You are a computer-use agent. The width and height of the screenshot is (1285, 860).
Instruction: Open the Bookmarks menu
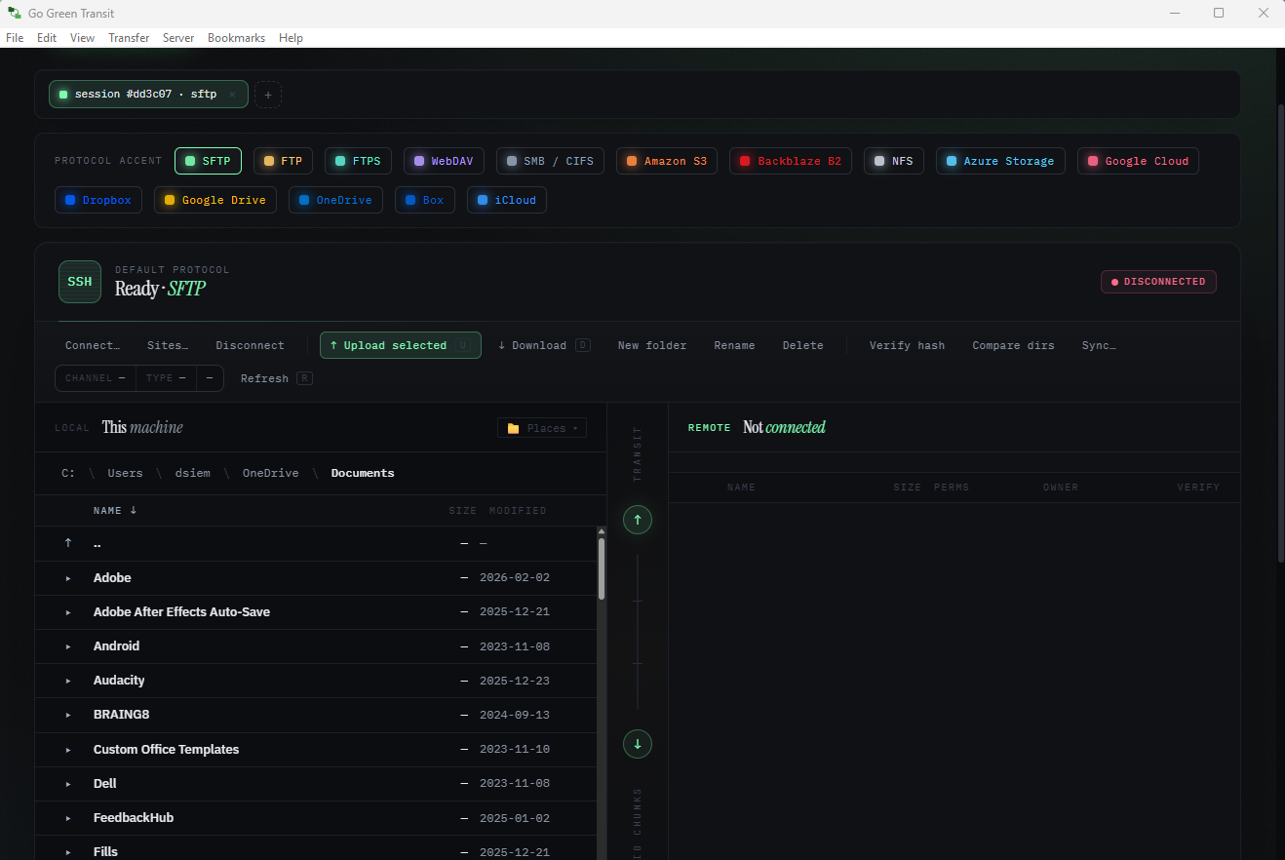pyautogui.click(x=236, y=38)
